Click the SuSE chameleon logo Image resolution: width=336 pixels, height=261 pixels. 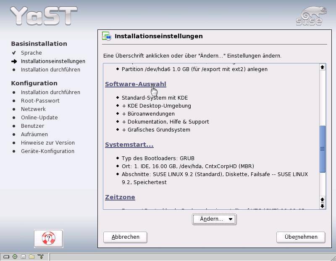point(311,16)
